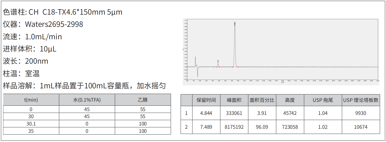Click the 波长 200nm wavelength line
Image resolution: width=386 pixels, height=142 pixels.
pyautogui.click(x=26, y=61)
